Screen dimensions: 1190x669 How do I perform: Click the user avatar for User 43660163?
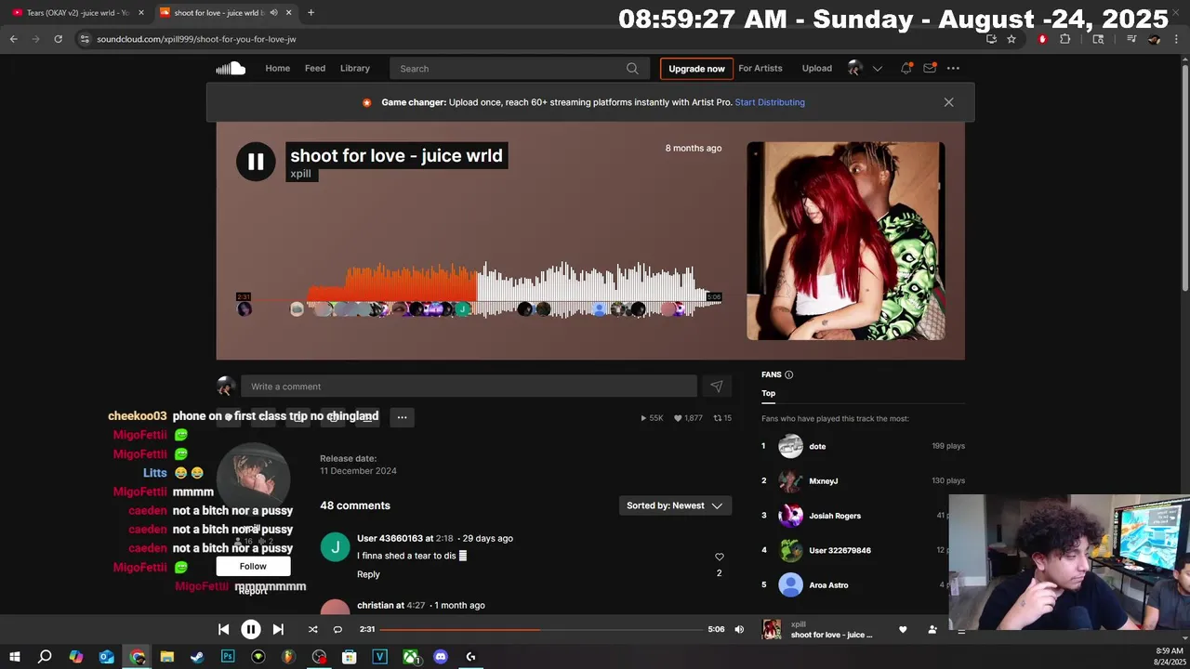[x=335, y=547]
